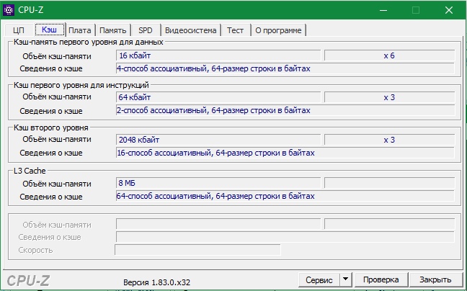Click the x 6 data cache multiplier field
The image size is (467, 291).
coord(389,55)
